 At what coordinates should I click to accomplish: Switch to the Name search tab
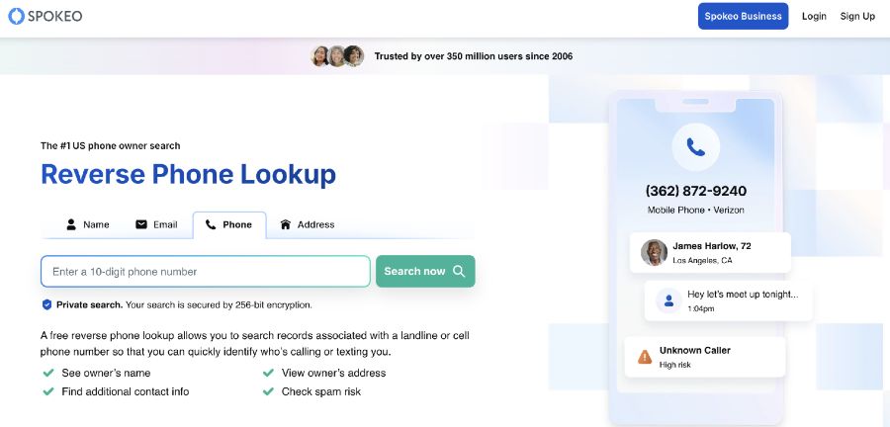[87, 224]
